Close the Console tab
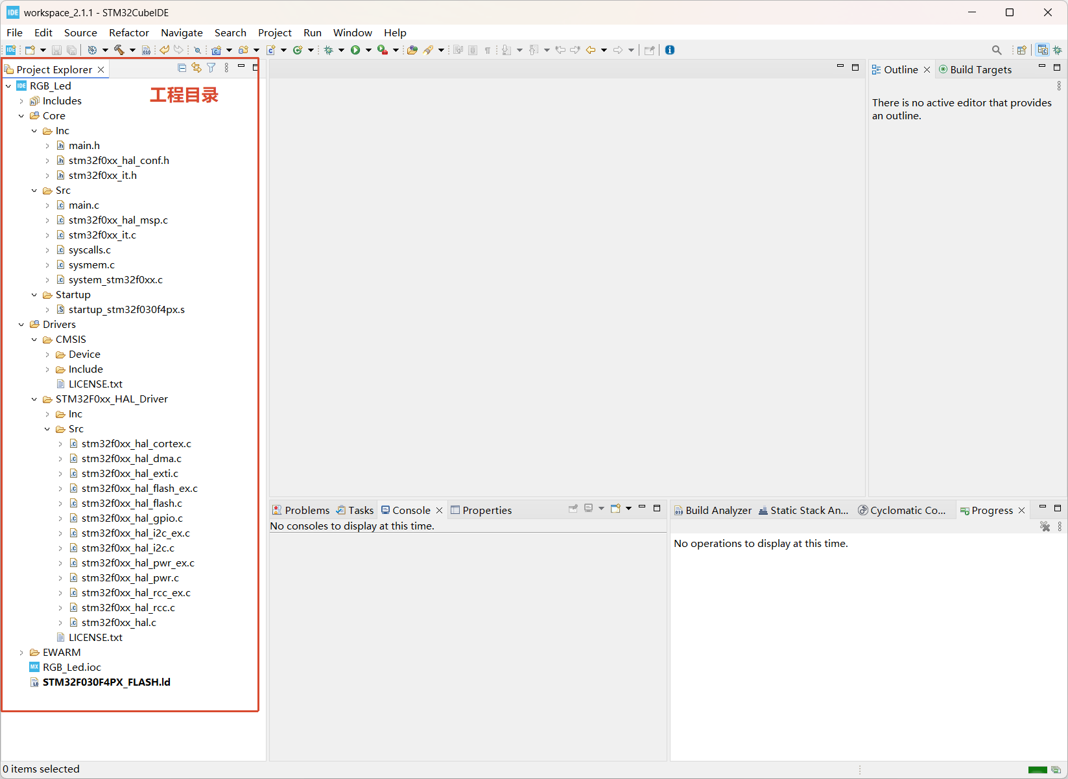This screenshot has width=1068, height=779. pos(439,510)
